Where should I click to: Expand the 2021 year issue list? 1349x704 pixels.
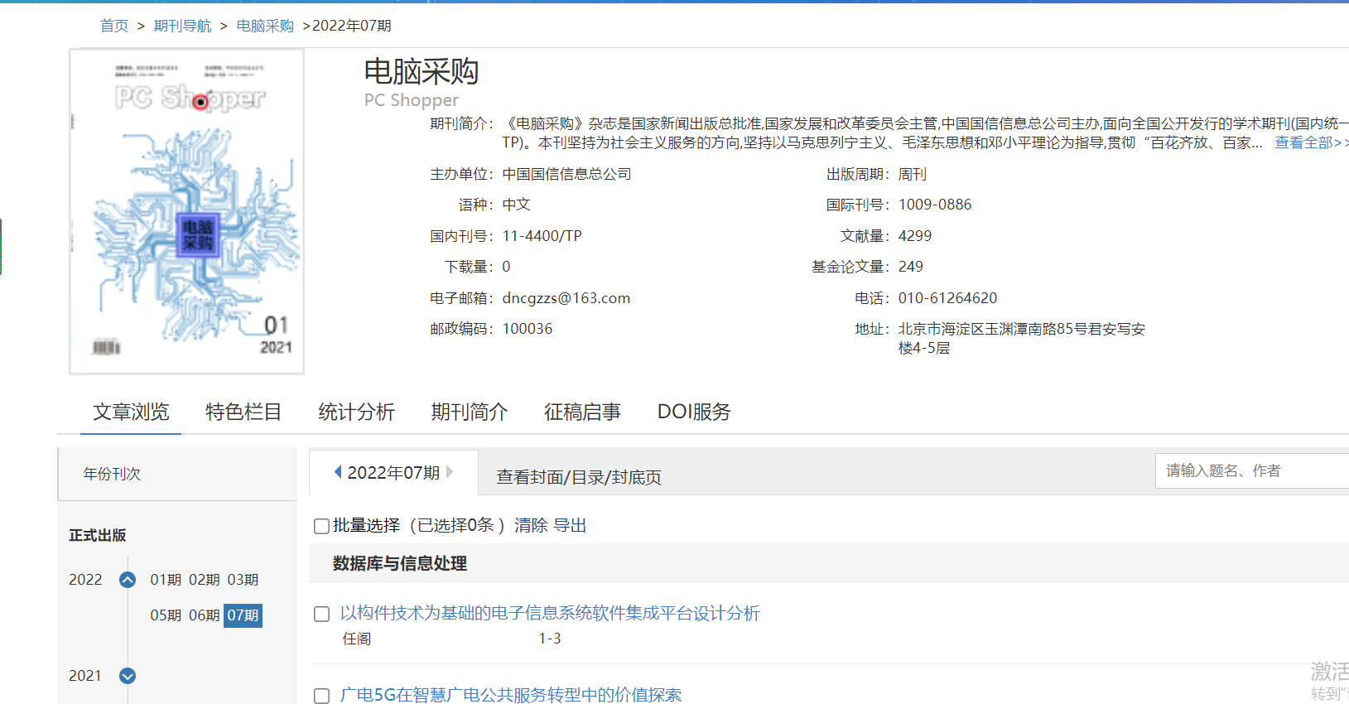tap(128, 676)
